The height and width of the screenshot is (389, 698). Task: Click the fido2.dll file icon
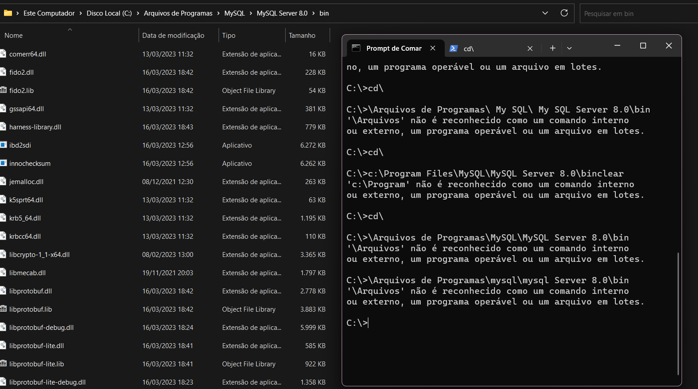click(x=4, y=72)
